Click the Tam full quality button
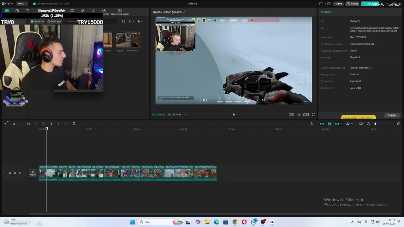Screen dimensions: 404x227 click(292, 114)
